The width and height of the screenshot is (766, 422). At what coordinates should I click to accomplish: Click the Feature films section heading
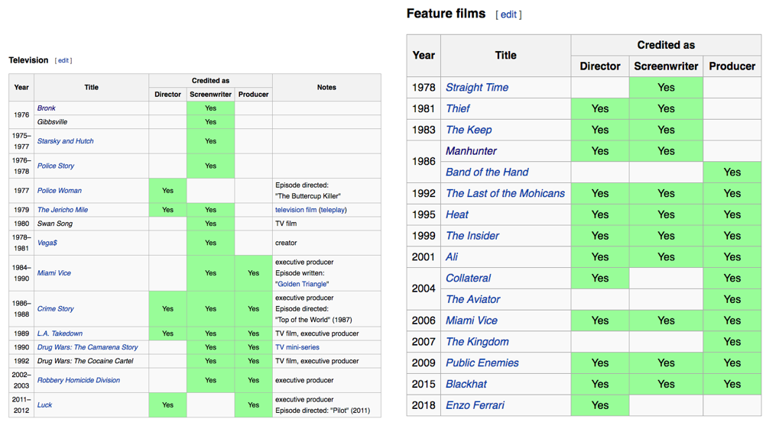pyautogui.click(x=446, y=14)
